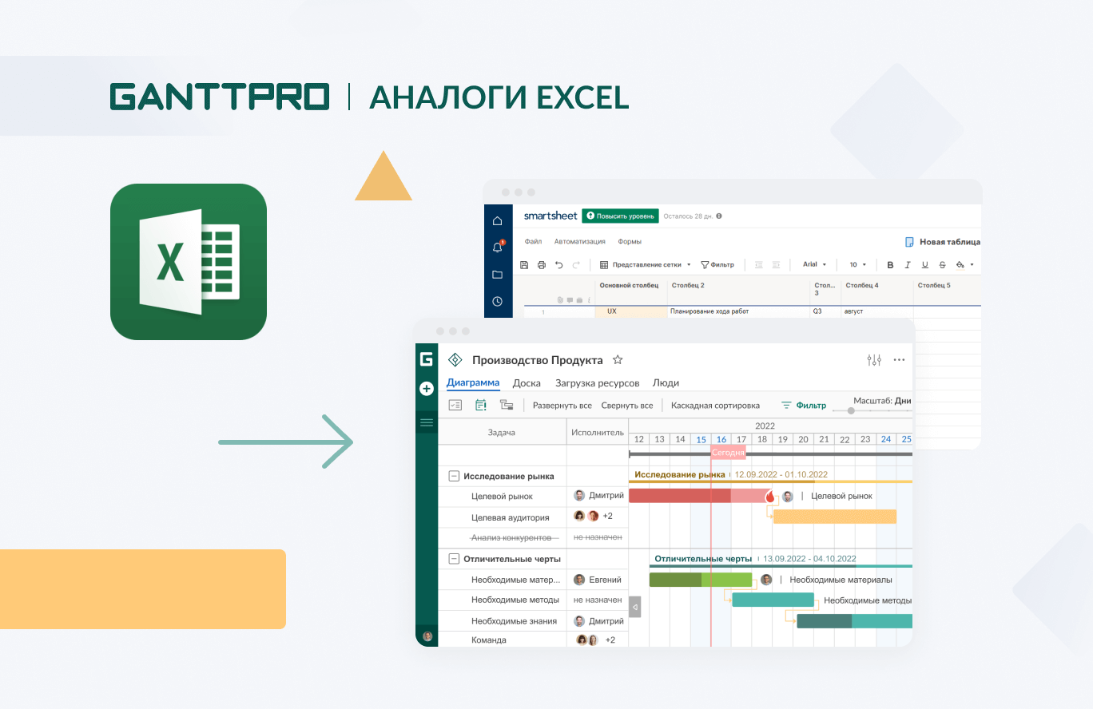Open the Arial font dropdown
The image size is (1093, 709).
point(814,264)
